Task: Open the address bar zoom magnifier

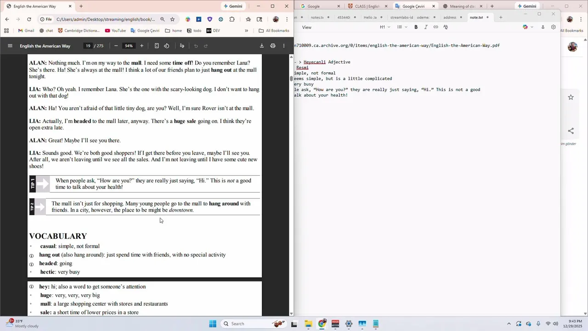Action: (x=162, y=19)
